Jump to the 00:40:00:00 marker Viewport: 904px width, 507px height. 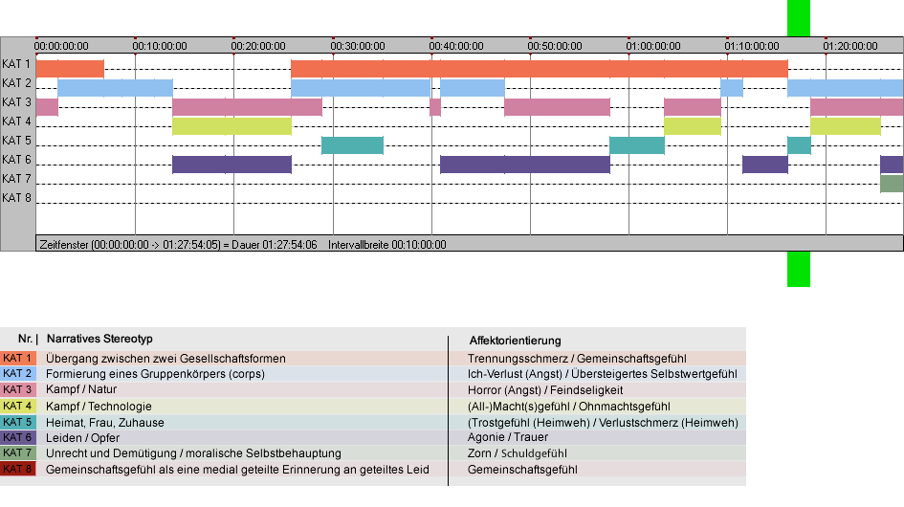pyautogui.click(x=456, y=46)
